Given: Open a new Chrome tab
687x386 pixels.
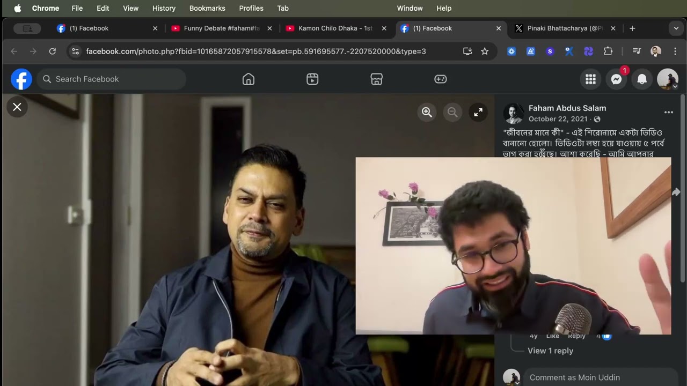Looking at the screenshot, I should click(x=632, y=28).
